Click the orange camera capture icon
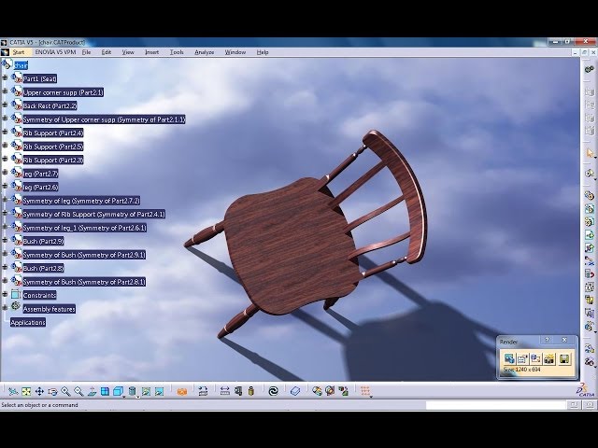The height and width of the screenshot is (448, 598). [x=182, y=392]
